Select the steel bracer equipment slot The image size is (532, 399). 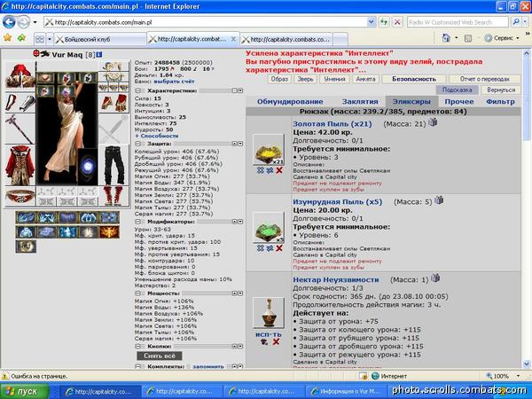click(20, 103)
